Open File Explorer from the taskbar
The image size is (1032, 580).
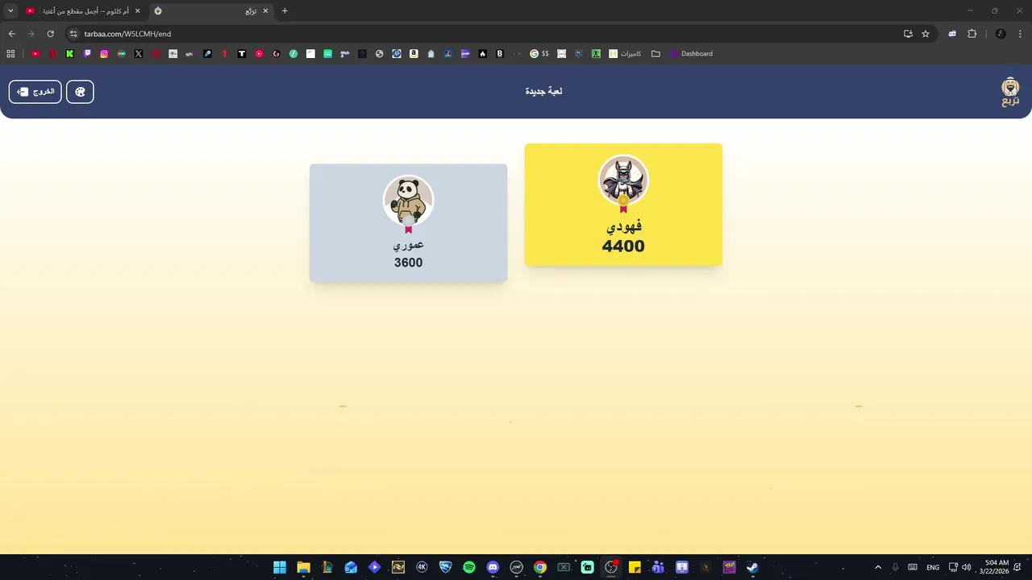click(x=303, y=567)
